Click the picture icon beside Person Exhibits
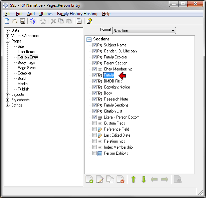 point(100,153)
